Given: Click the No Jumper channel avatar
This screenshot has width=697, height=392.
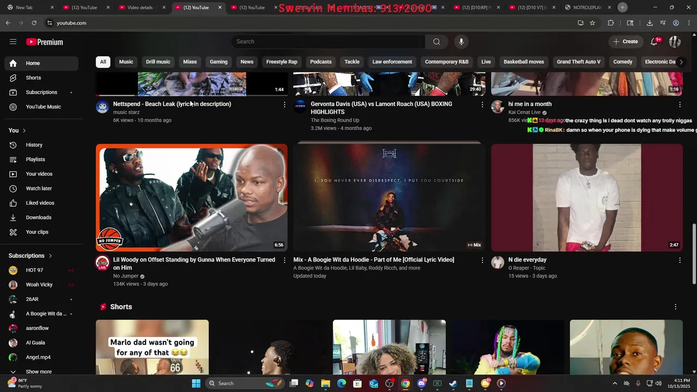Looking at the screenshot, I should (x=102, y=263).
